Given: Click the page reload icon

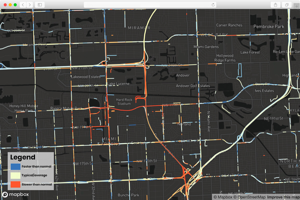Looking at the screenshot, I should pos(213,4).
